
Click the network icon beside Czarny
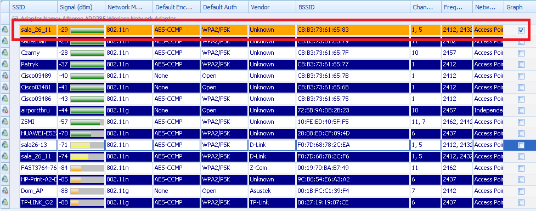click(x=5, y=53)
